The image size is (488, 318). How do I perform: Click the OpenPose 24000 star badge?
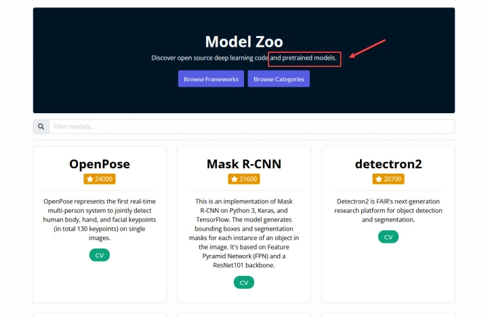point(99,179)
